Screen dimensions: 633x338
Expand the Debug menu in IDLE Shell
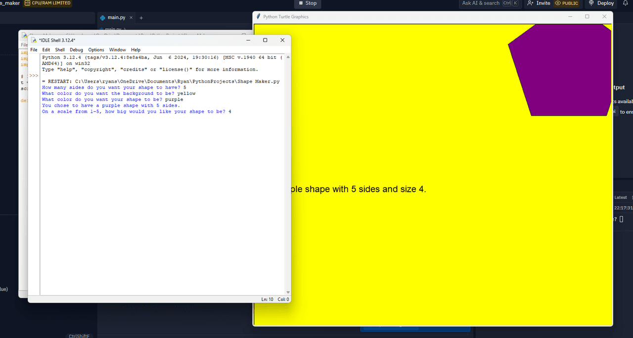76,50
